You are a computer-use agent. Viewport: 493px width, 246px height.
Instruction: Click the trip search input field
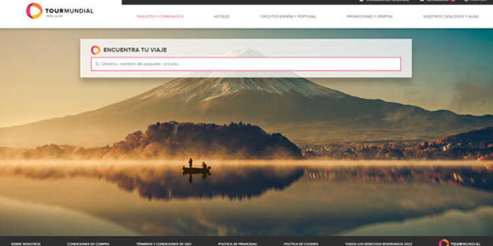click(246, 64)
